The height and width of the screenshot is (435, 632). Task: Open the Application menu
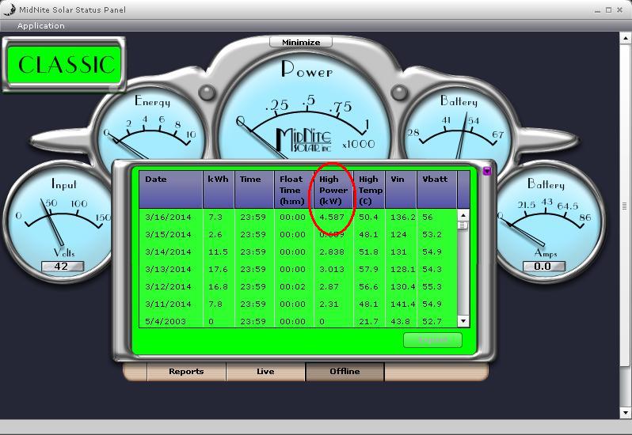pyautogui.click(x=40, y=26)
